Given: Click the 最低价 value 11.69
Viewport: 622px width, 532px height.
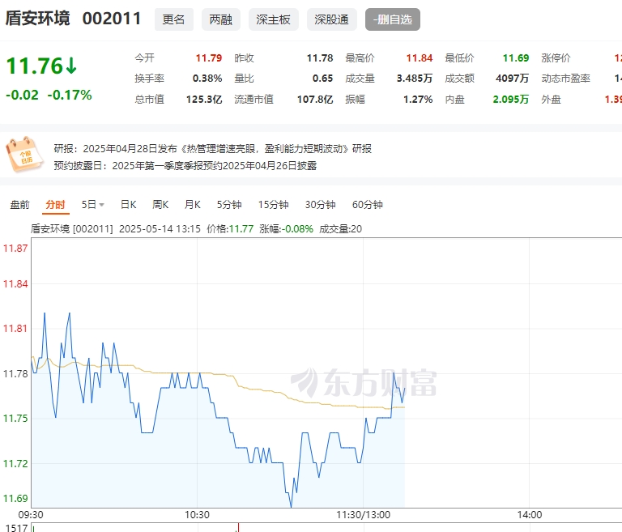Looking at the screenshot, I should coord(516,58).
